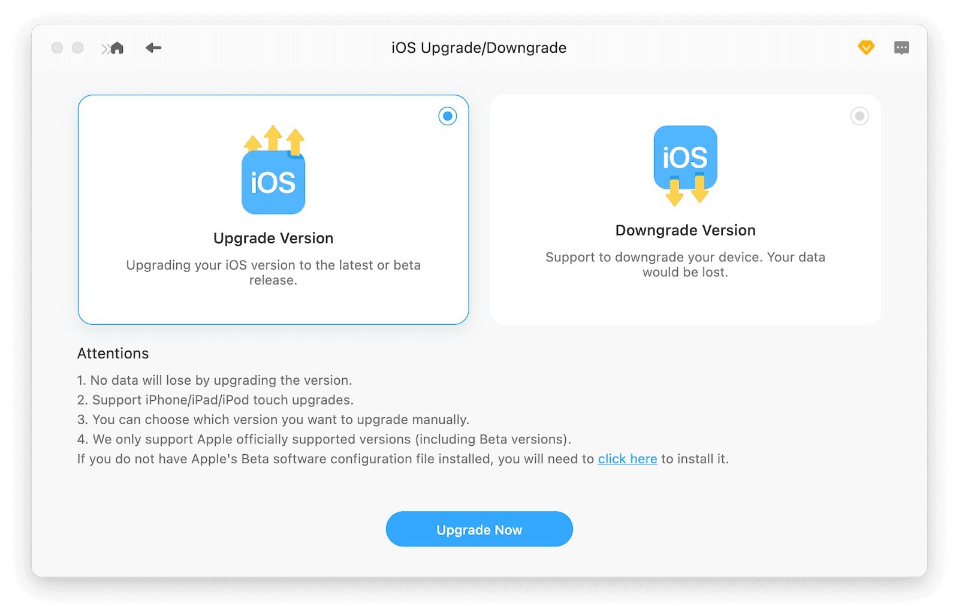Click 'We only support Apple officially' line
This screenshot has height=616, width=959.
point(324,439)
